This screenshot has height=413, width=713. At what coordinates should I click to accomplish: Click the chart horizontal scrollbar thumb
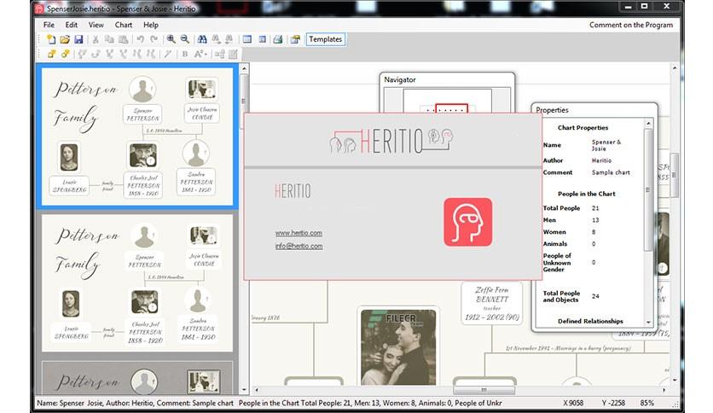coord(484,390)
